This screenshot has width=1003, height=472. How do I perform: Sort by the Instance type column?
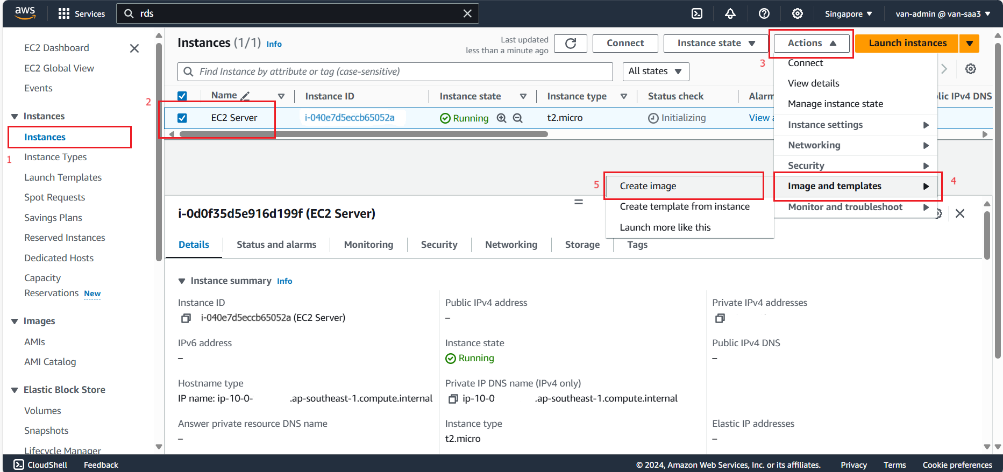pos(624,96)
